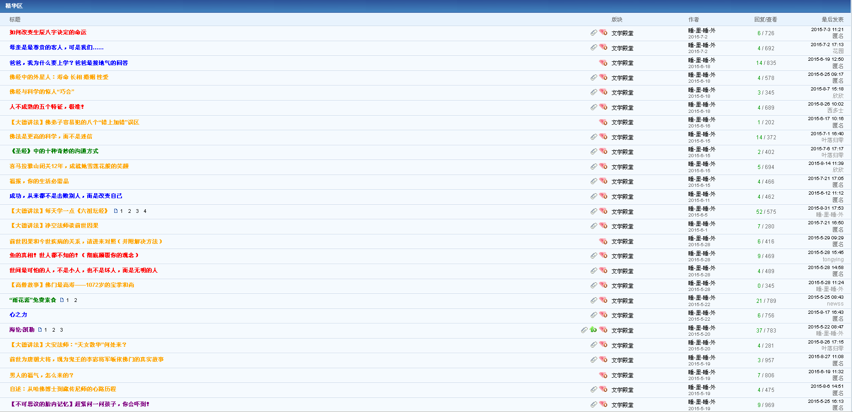Click the paperclip attachment icon on the 心之力 row
This screenshot has width=853, height=412.
click(593, 315)
